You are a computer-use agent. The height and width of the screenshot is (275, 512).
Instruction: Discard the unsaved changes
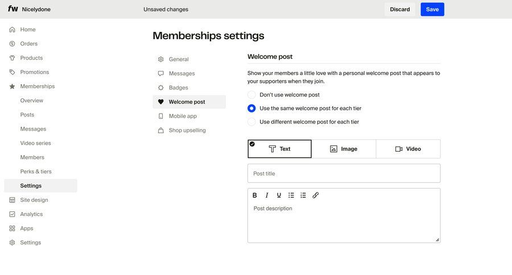[400, 10]
